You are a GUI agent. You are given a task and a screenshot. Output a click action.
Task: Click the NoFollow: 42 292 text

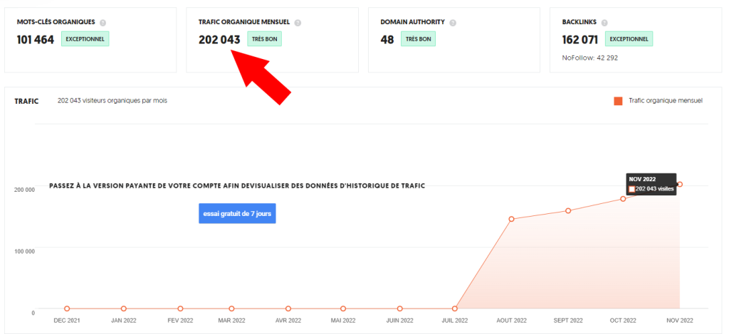pyautogui.click(x=590, y=58)
